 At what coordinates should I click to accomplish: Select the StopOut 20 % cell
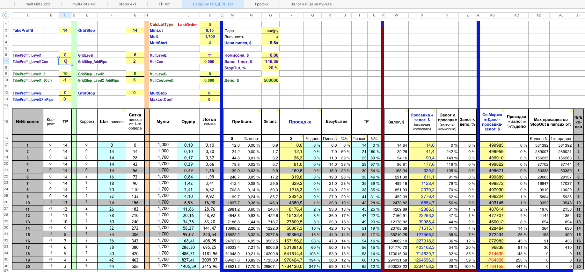pyautogui.click(x=270, y=68)
